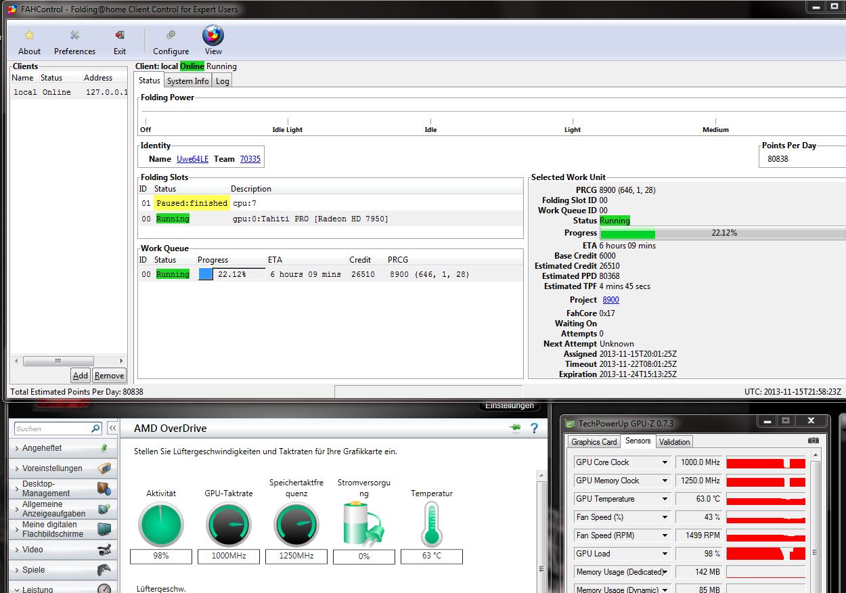Click the Allgemeine Anzeigeaufgaben icon
846x593 pixels.
pos(104,508)
